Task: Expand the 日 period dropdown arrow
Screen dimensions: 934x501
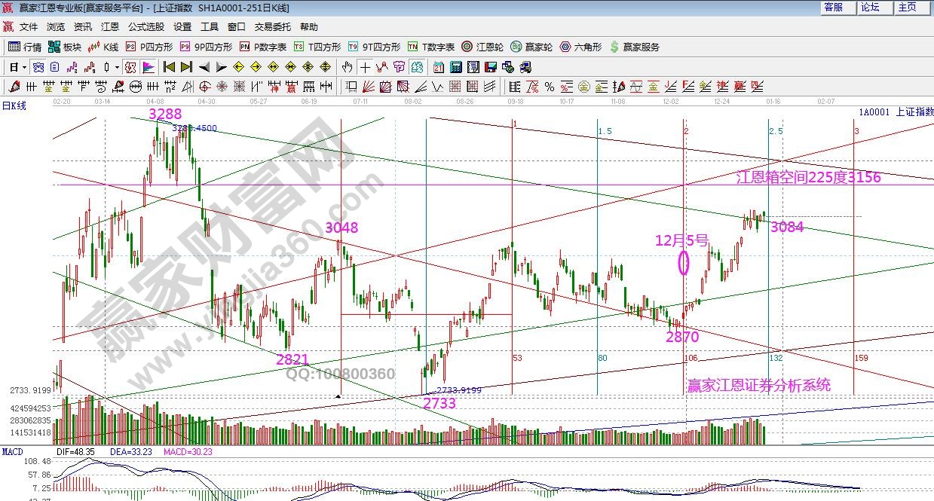Action: pyautogui.click(x=24, y=67)
